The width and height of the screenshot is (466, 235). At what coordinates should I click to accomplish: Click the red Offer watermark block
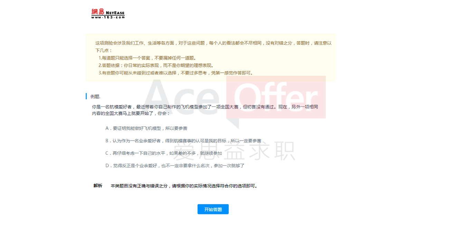click(276, 97)
